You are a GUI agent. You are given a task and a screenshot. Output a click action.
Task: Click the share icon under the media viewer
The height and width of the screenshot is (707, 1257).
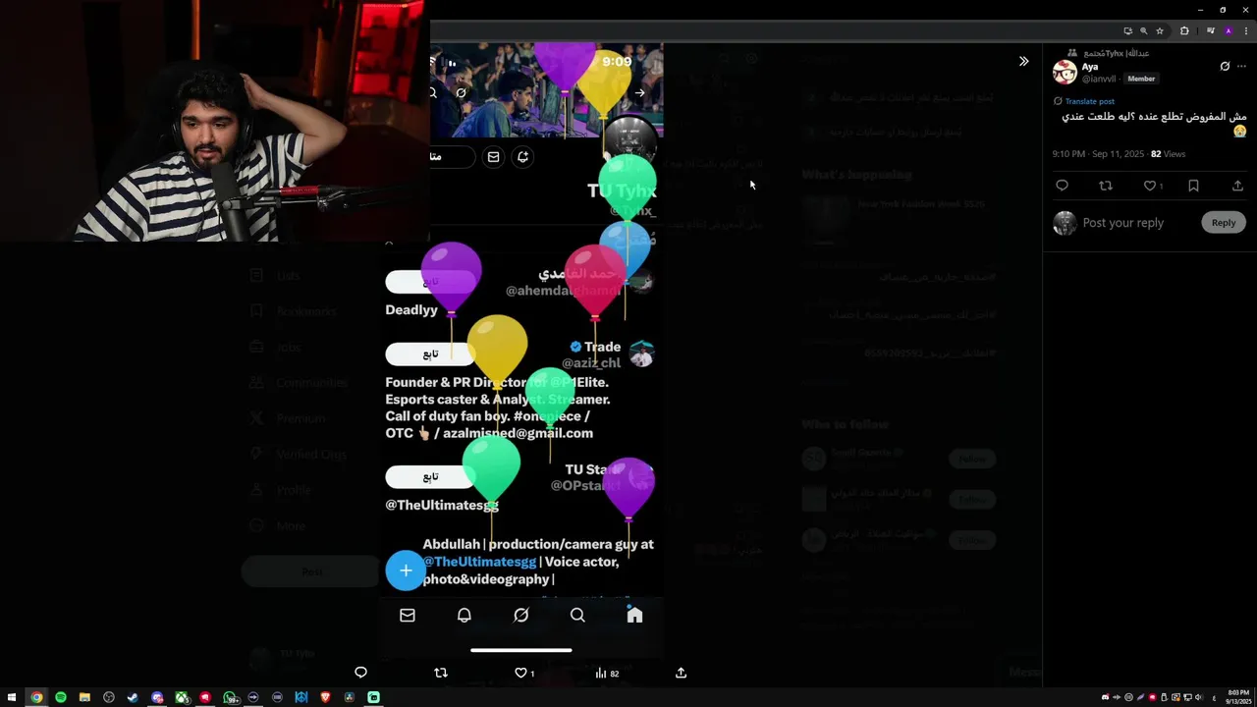pyautogui.click(x=681, y=673)
